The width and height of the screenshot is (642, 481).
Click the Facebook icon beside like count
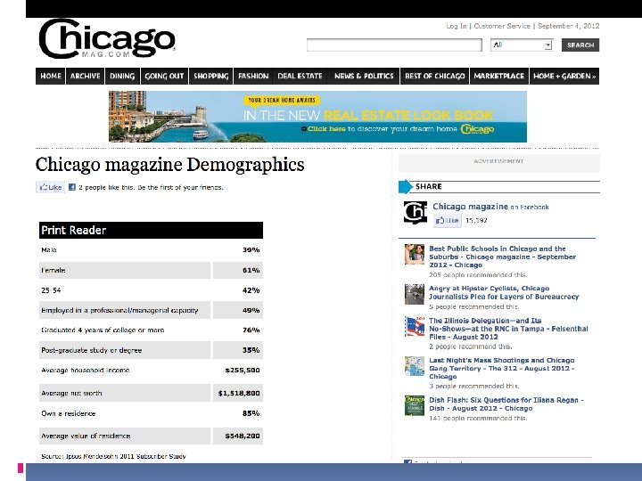[x=72, y=187]
